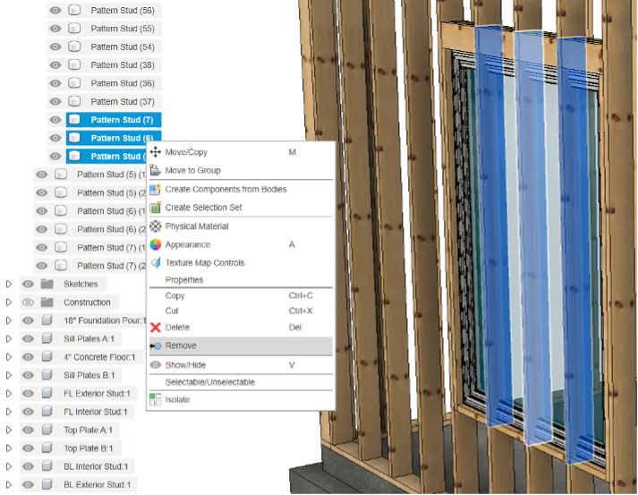This screenshot has height=495, width=638.
Task: Select the Pattern Stud (54) body row
Action: click(114, 47)
